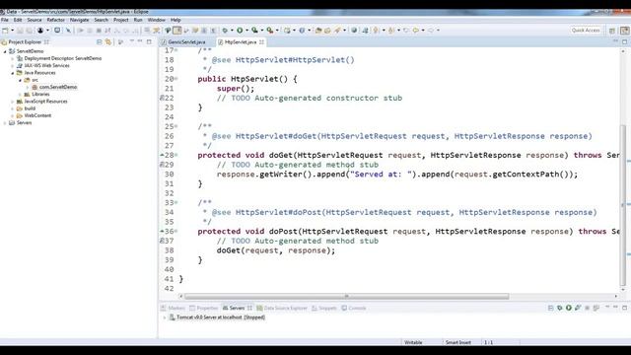Expand the Servers project node
The image size is (631, 355).
[x=5, y=123]
